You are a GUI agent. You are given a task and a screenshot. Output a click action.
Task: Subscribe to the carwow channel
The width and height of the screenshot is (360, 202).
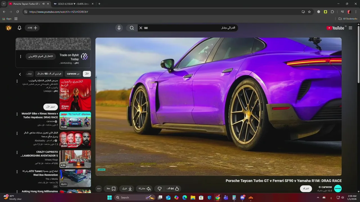[x=306, y=189]
